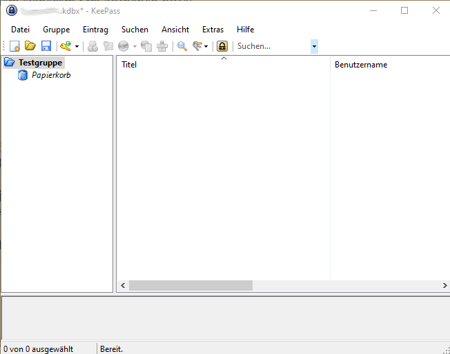
Task: Expand the Suchen search box dropdown
Action: (314, 46)
